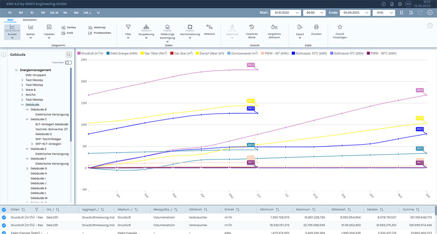
Task: Toggle Osmosewasser series in legend
Action: click(x=243, y=53)
